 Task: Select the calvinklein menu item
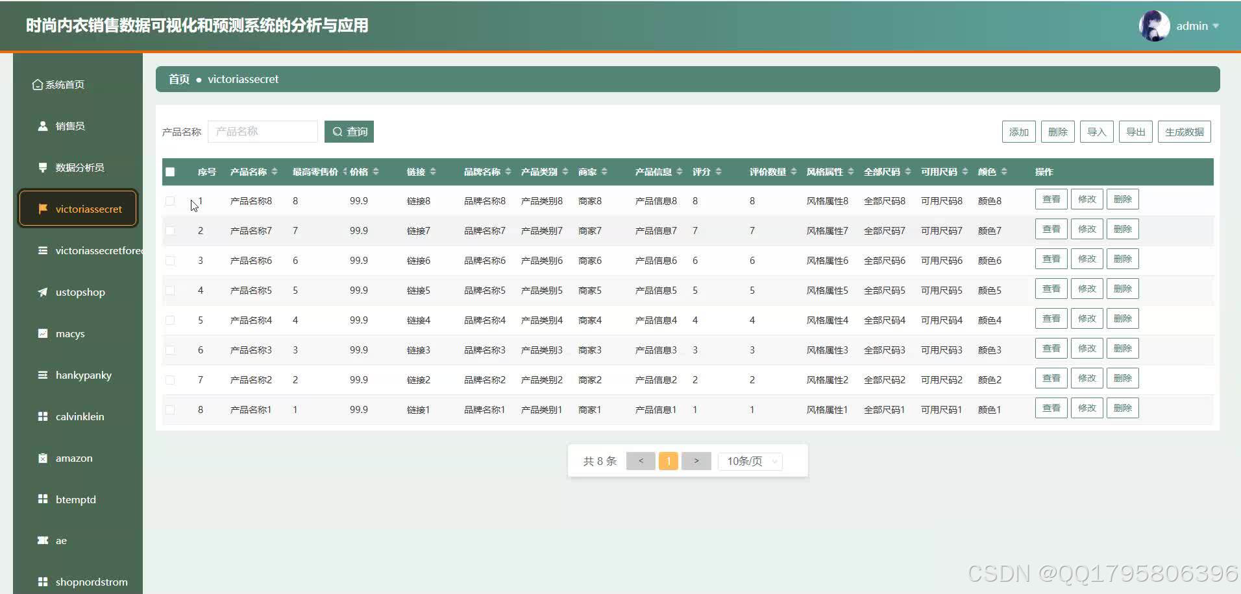(x=78, y=416)
